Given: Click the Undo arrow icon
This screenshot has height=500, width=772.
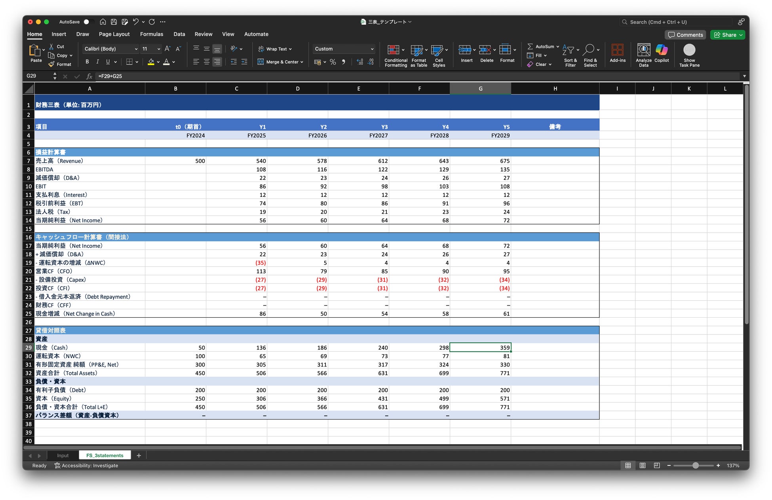Looking at the screenshot, I should (136, 22).
